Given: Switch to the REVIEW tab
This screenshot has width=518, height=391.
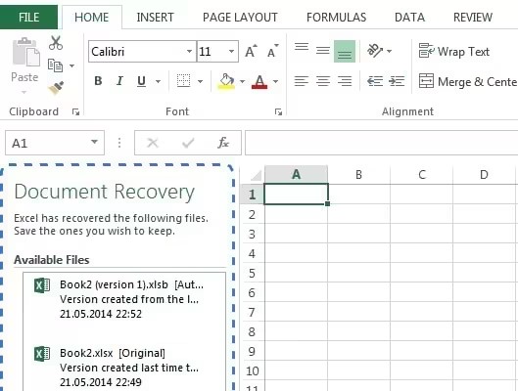Looking at the screenshot, I should [473, 18].
